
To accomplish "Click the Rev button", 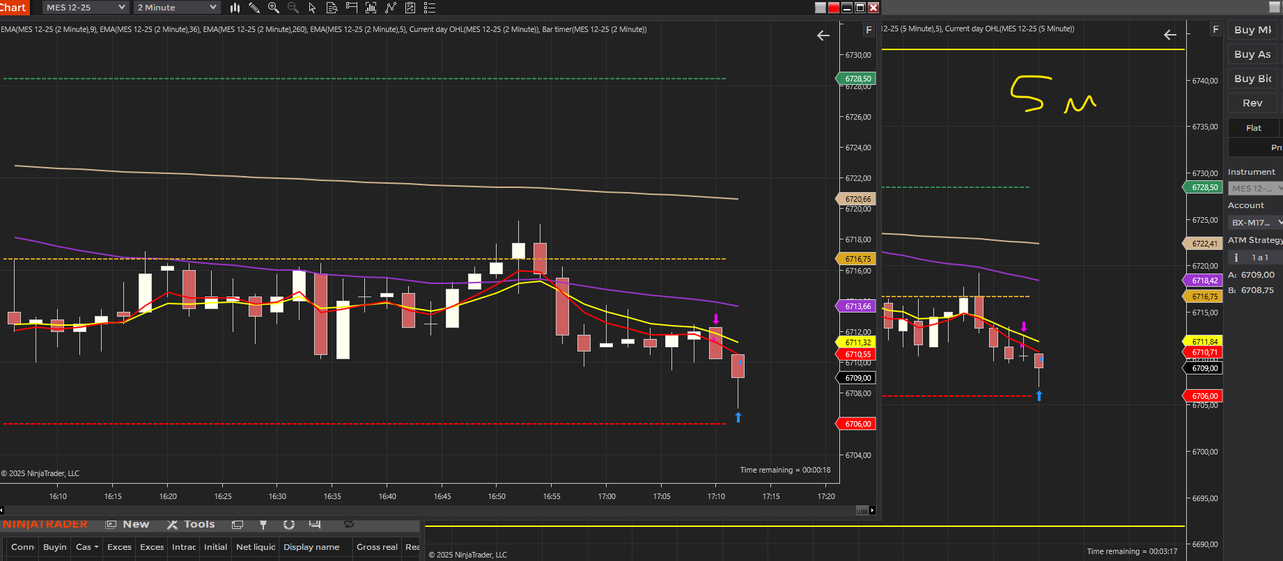I will click(1252, 103).
